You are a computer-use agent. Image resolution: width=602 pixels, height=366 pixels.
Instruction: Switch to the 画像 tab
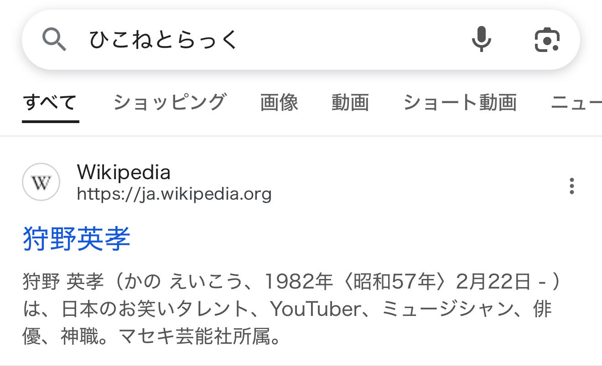pyautogui.click(x=279, y=103)
